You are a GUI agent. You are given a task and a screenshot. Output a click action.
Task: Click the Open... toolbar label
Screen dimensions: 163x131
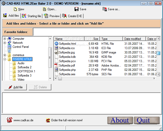[x=52, y=9]
